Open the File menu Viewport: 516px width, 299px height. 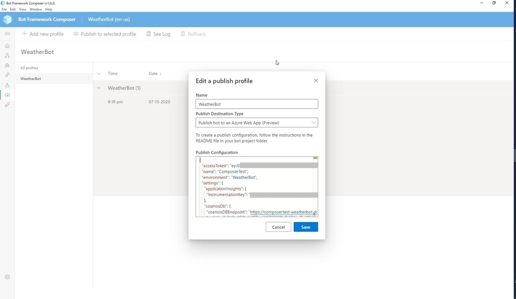[4, 9]
